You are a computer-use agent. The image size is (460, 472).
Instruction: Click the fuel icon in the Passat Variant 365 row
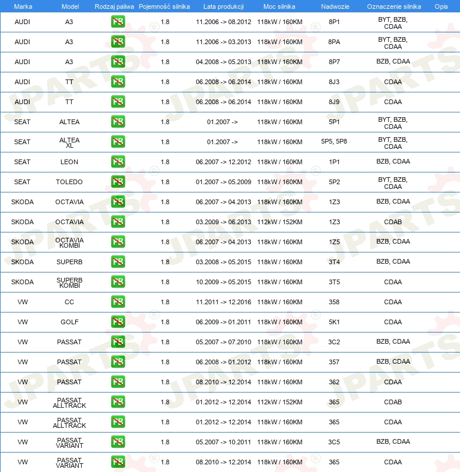pyautogui.click(x=118, y=462)
